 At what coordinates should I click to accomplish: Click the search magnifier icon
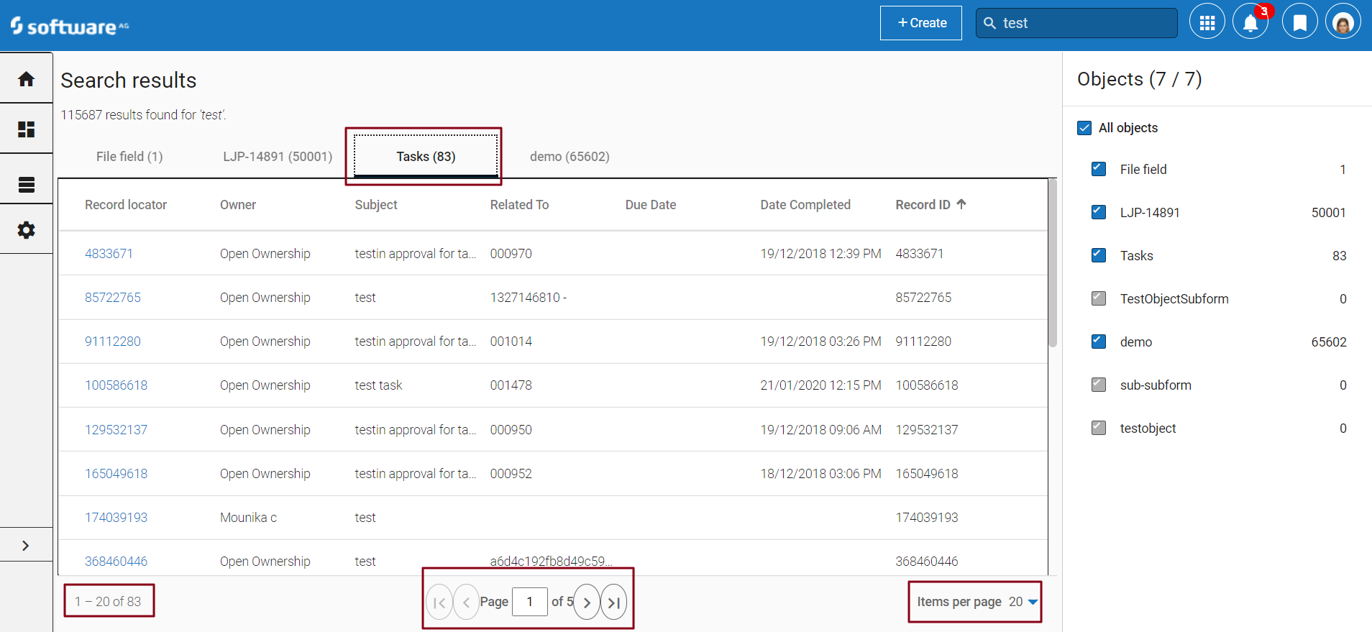pos(989,23)
